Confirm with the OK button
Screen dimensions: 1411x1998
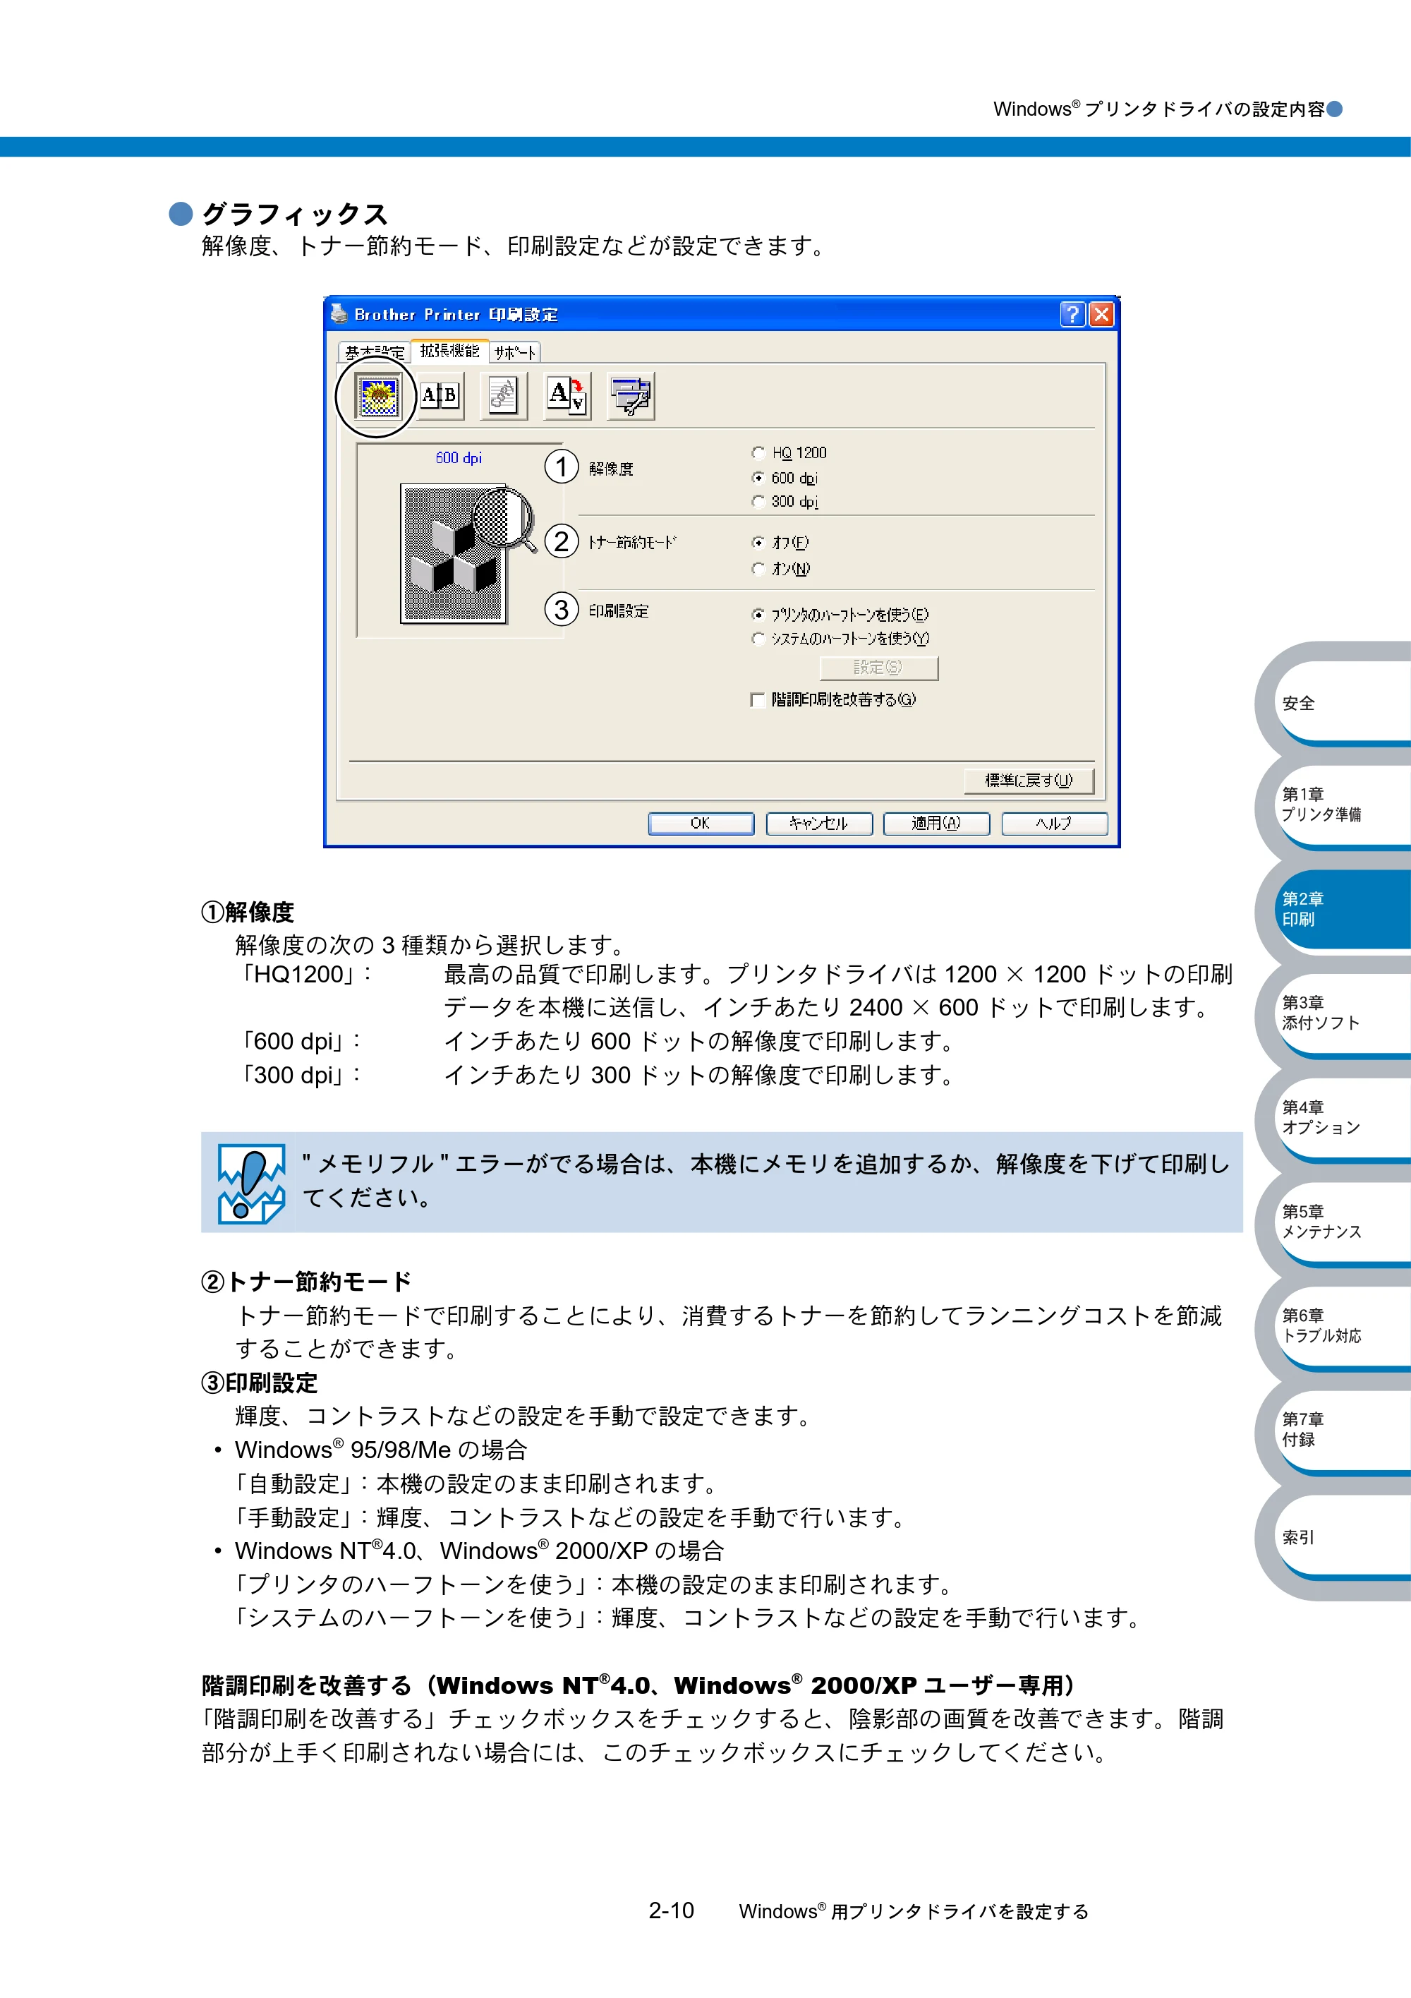(701, 823)
